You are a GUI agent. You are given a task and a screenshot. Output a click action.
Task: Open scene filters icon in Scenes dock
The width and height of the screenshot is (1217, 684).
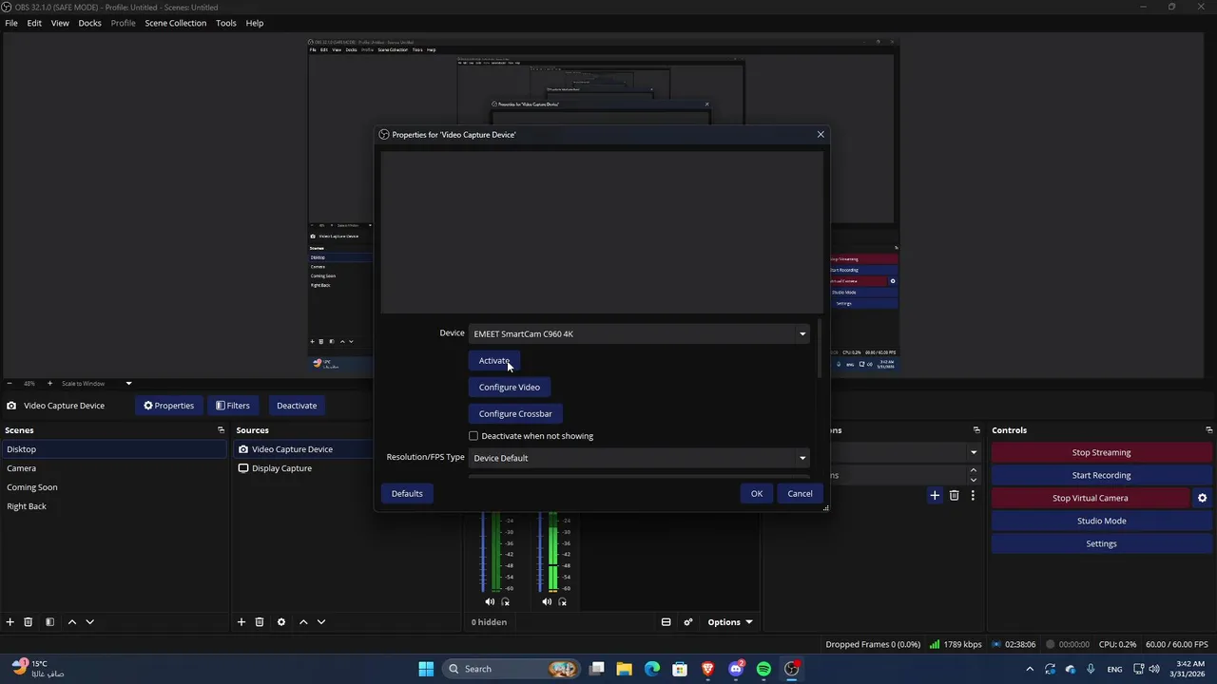49,622
